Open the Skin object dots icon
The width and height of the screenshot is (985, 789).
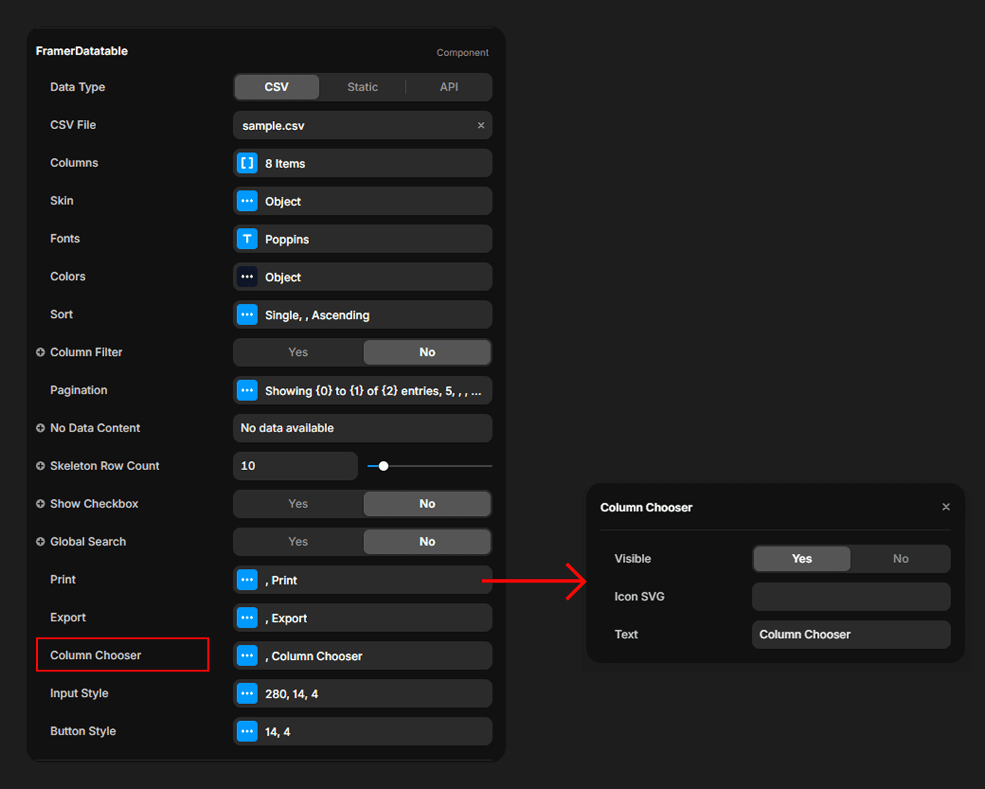[x=247, y=201]
